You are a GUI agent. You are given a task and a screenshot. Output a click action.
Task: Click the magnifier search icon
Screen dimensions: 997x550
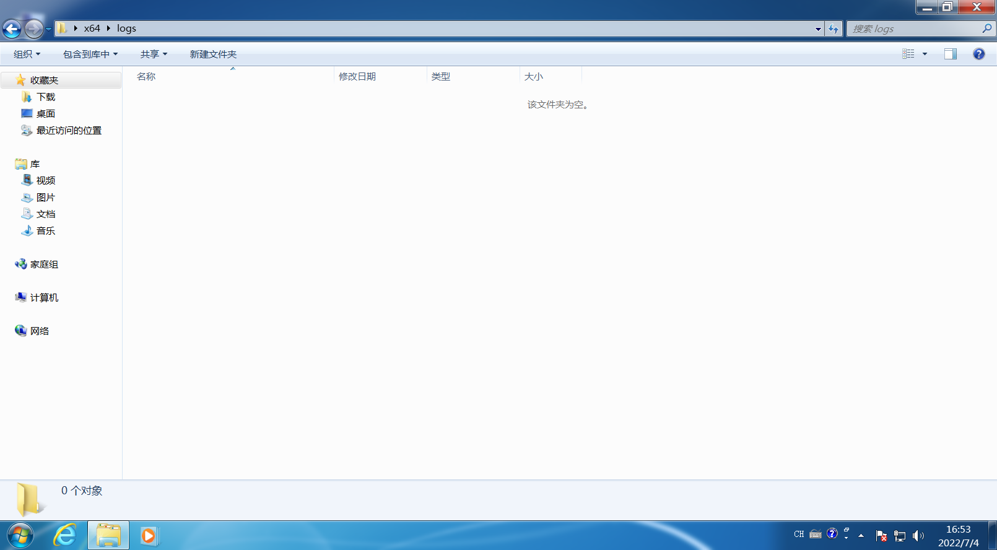[986, 28]
